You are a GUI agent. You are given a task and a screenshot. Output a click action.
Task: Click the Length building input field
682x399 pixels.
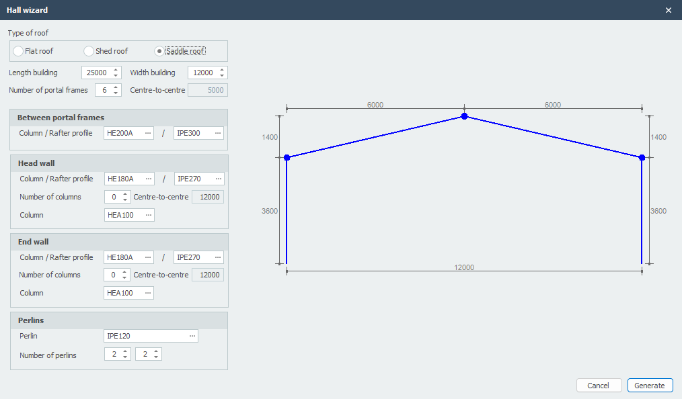click(x=96, y=73)
